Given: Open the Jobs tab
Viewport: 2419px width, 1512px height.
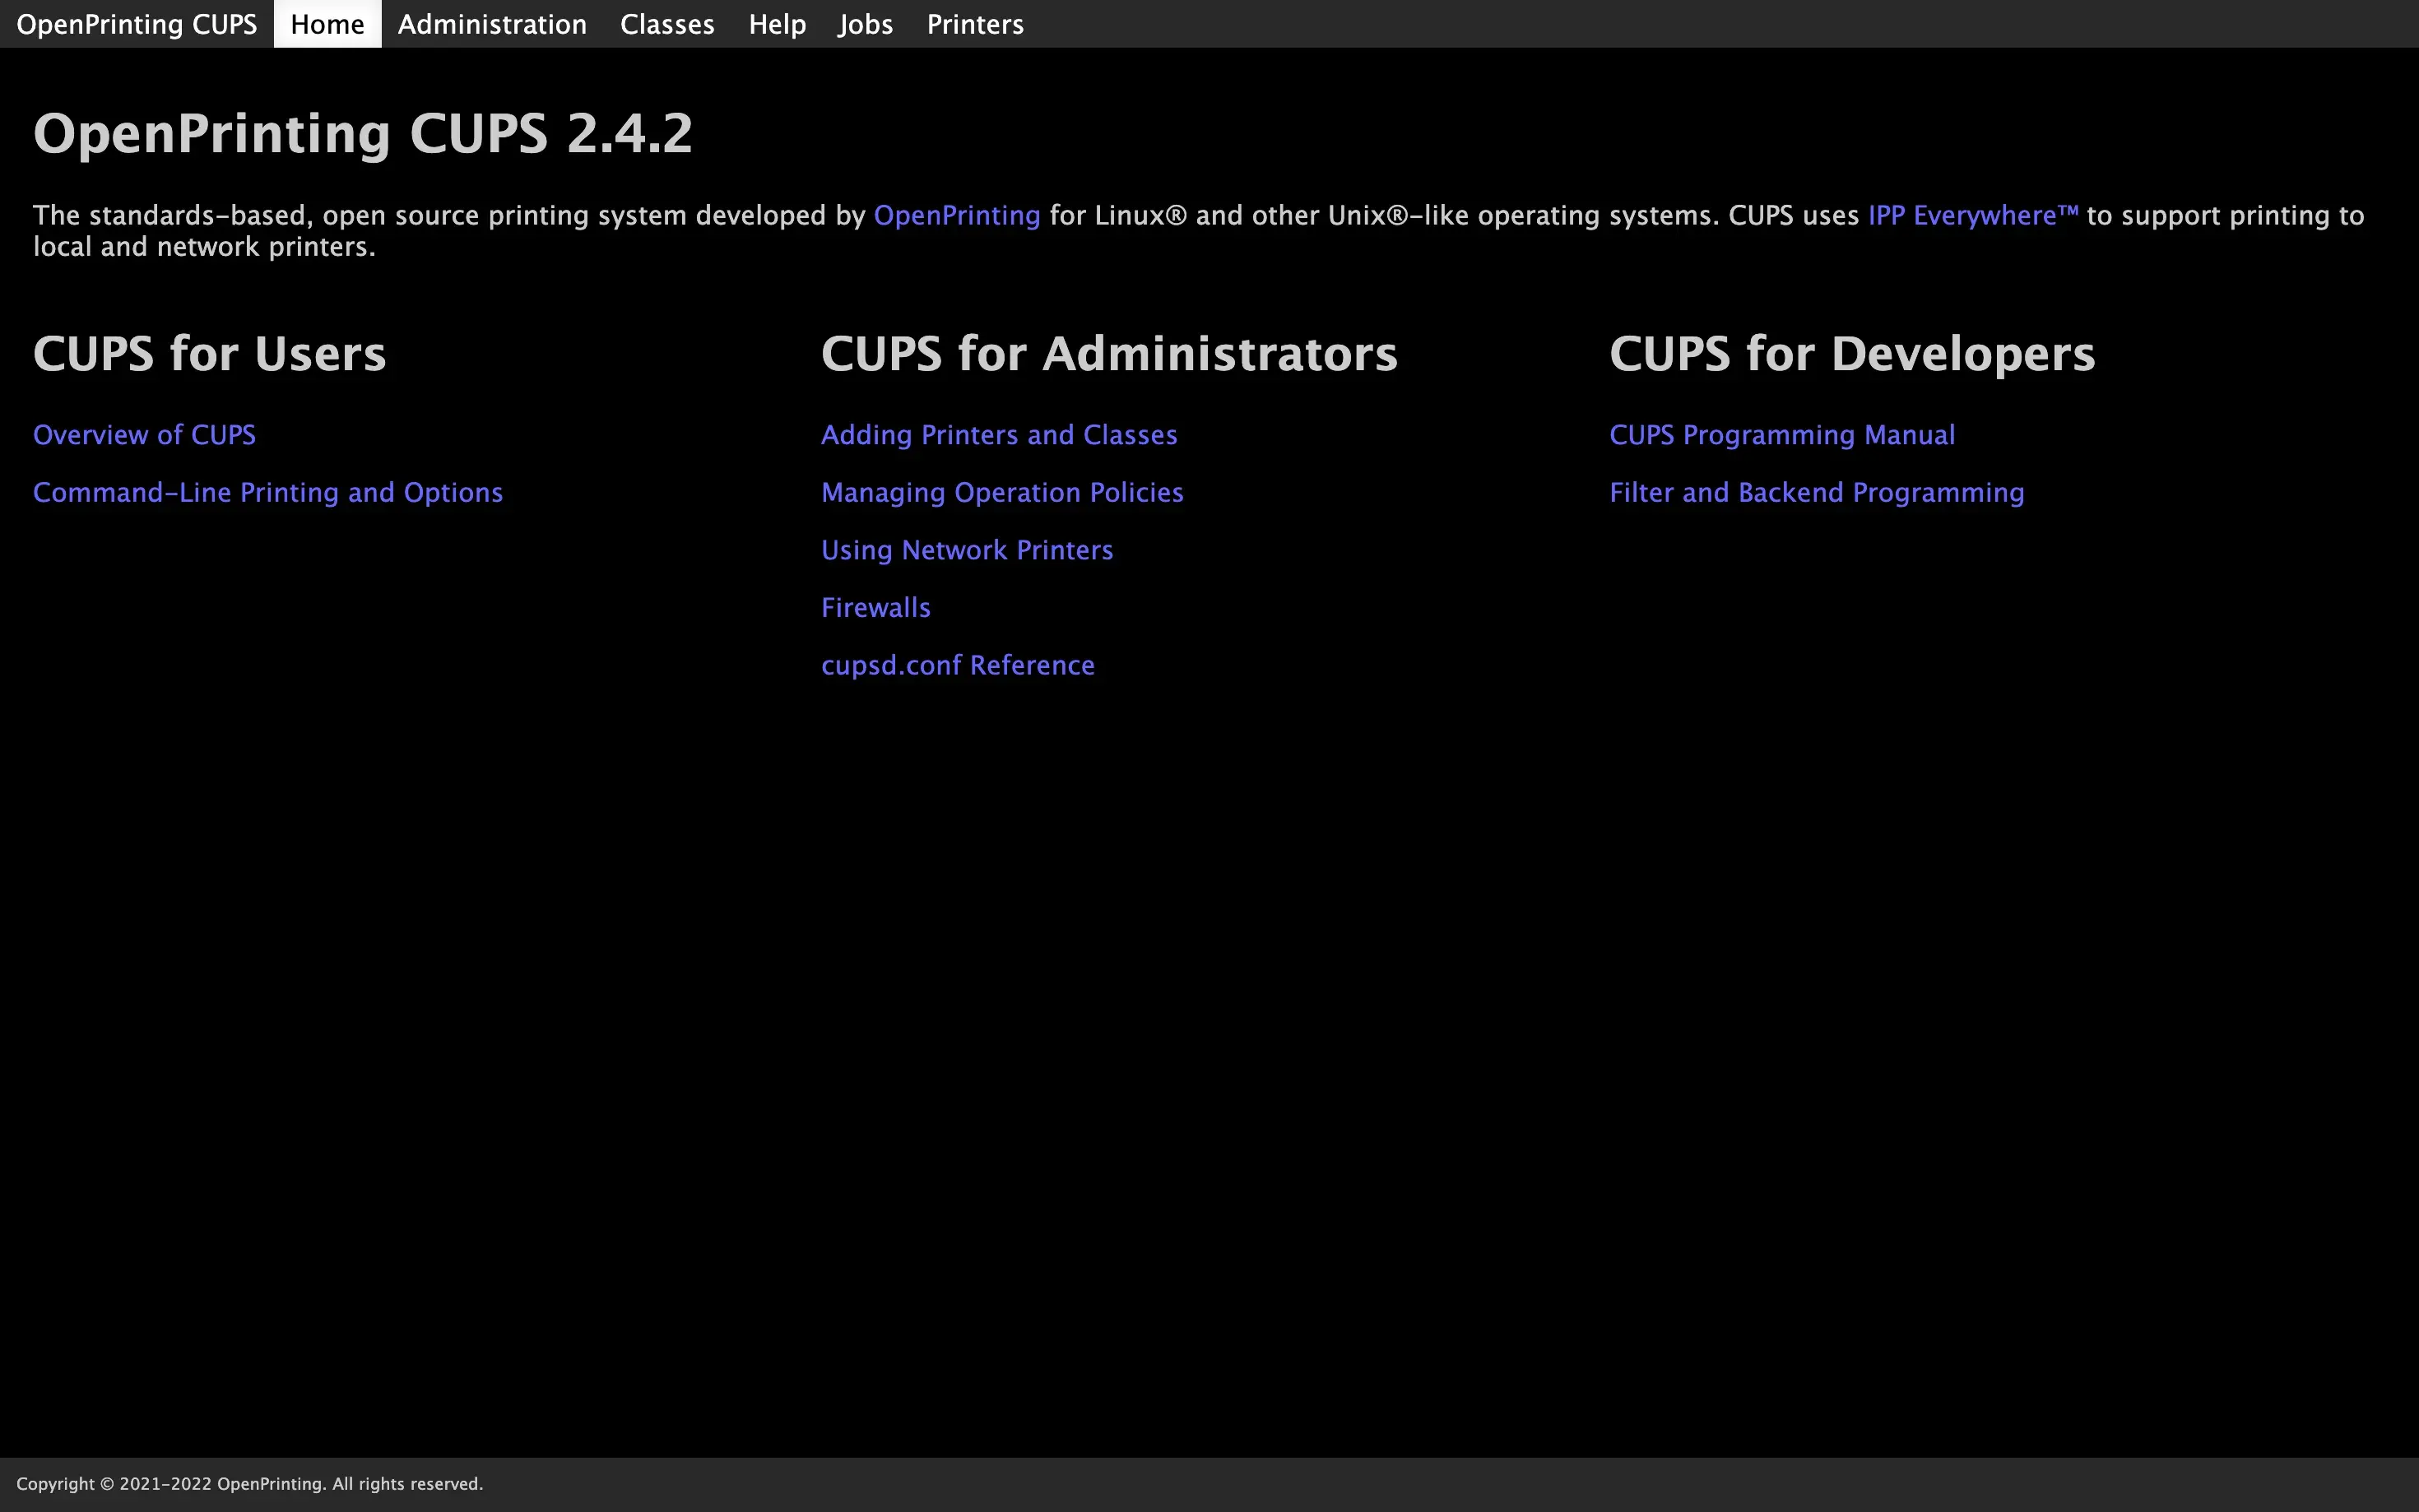Looking at the screenshot, I should (x=865, y=24).
